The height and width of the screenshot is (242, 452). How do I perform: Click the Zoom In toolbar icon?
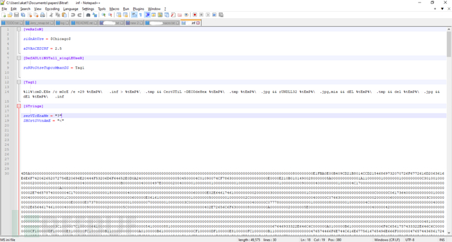coord(104,15)
